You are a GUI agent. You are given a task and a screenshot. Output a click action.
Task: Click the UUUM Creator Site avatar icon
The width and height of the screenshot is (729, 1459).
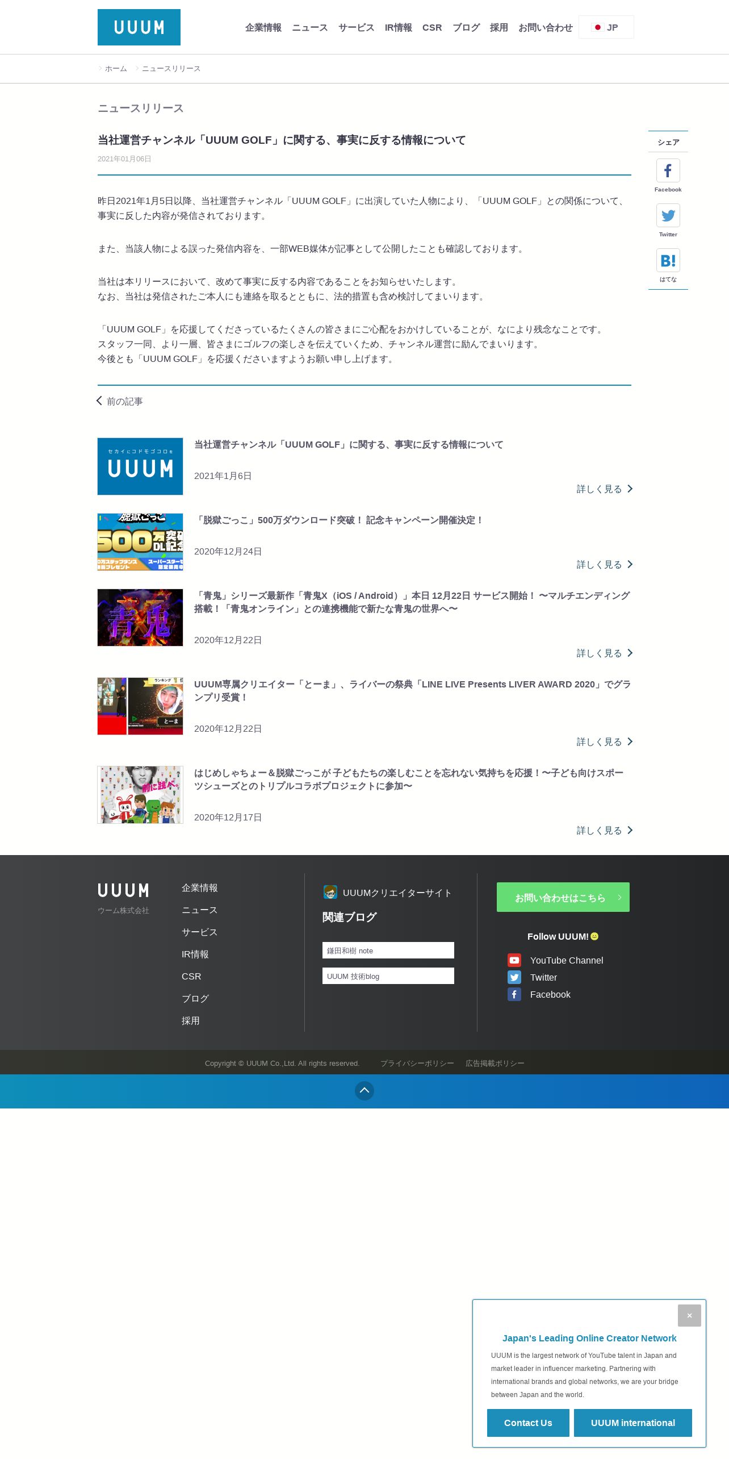coord(330,892)
